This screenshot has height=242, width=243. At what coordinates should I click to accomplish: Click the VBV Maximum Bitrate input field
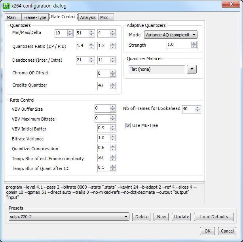[103, 118]
